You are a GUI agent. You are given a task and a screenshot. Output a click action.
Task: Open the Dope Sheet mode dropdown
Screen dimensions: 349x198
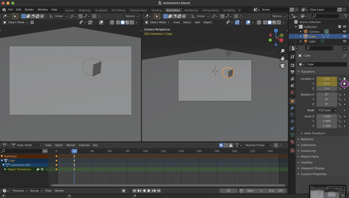click(26, 145)
